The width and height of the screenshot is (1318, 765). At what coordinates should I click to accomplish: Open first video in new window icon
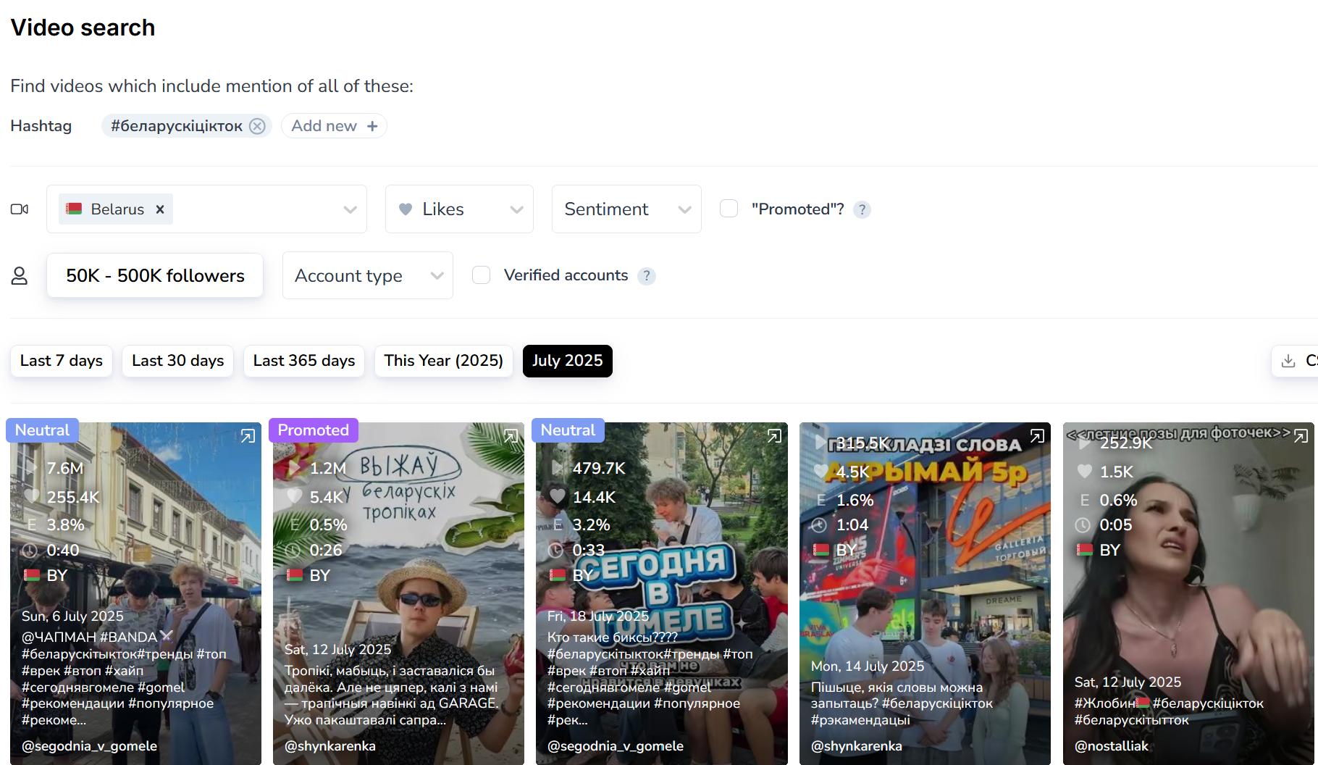coord(248,436)
